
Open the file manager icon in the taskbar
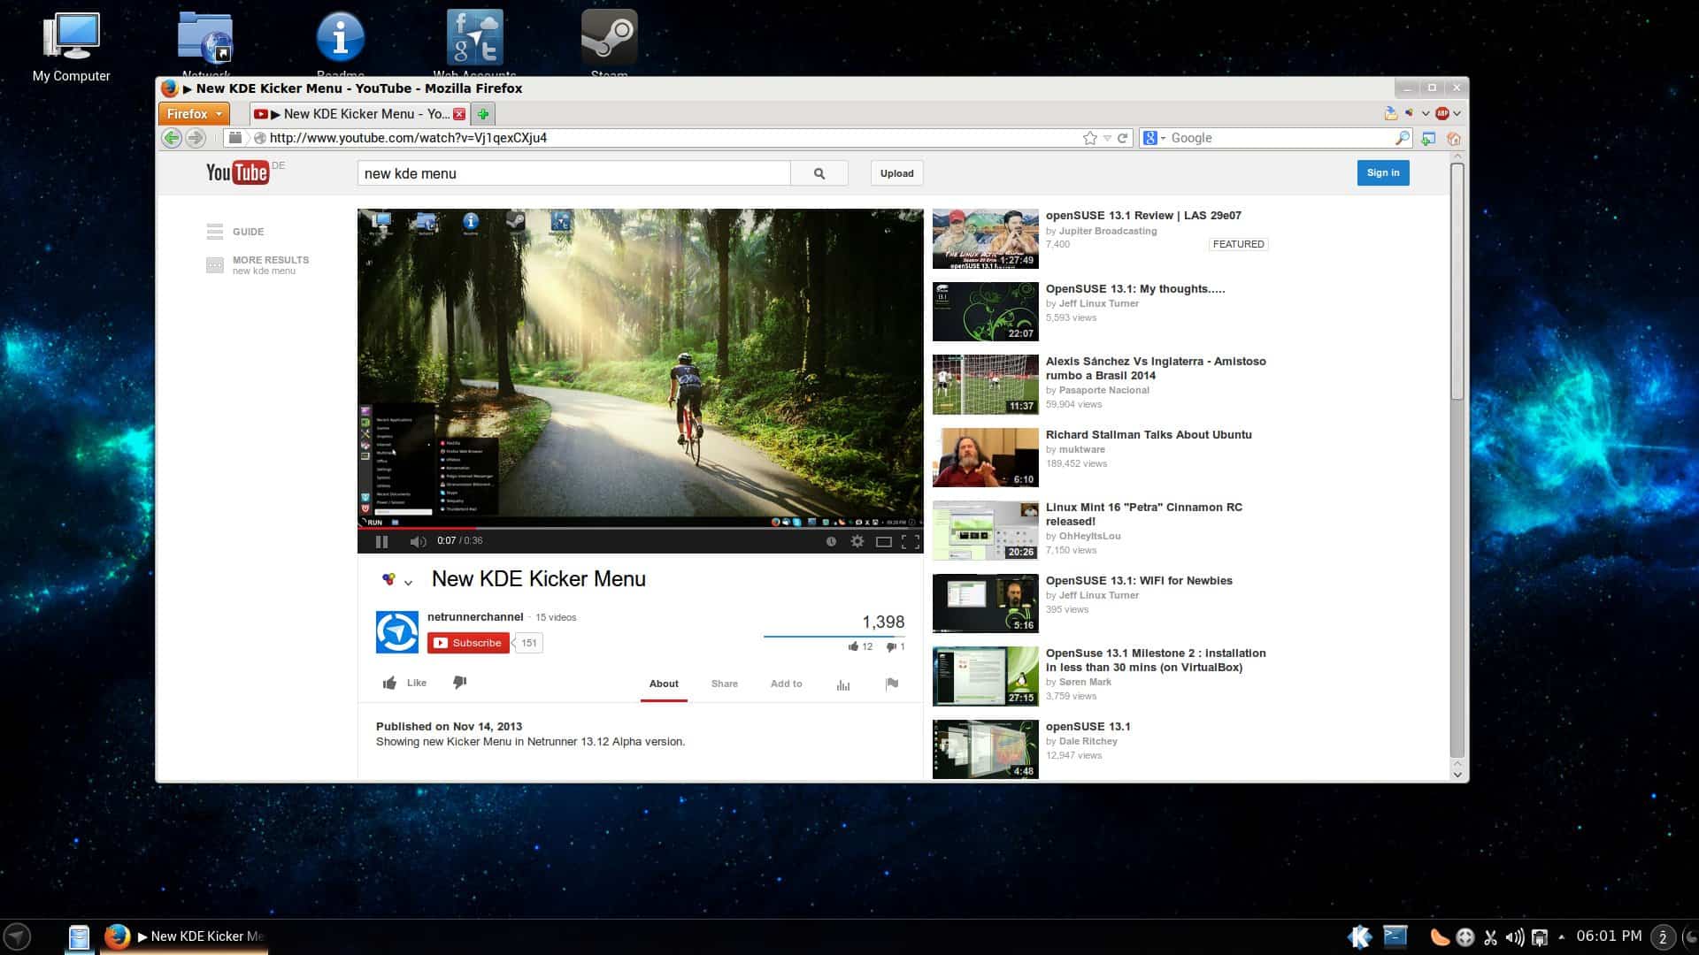79,937
